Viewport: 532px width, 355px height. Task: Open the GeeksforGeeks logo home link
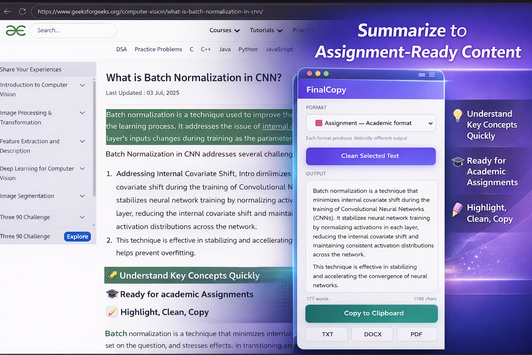click(16, 31)
